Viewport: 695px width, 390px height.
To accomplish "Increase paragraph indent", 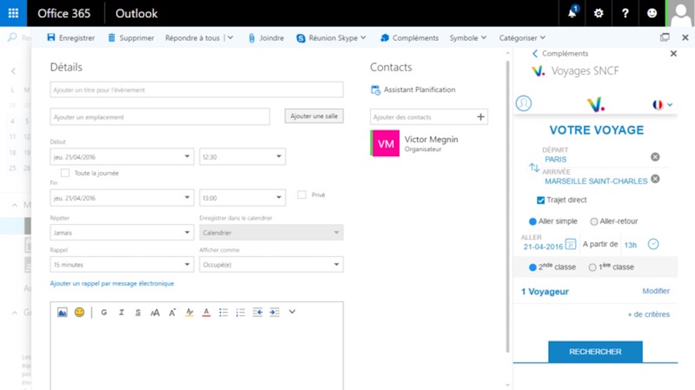I will tap(274, 313).
